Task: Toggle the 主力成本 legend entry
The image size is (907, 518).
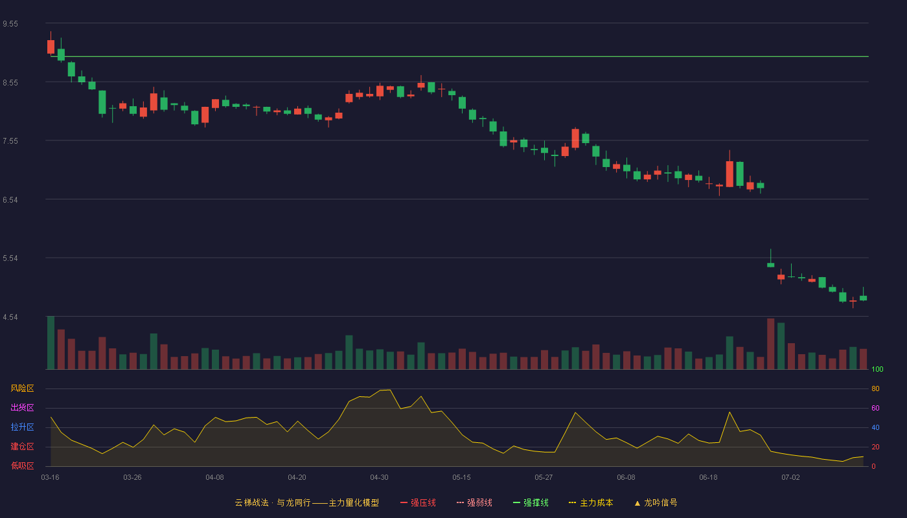Action: tap(591, 502)
